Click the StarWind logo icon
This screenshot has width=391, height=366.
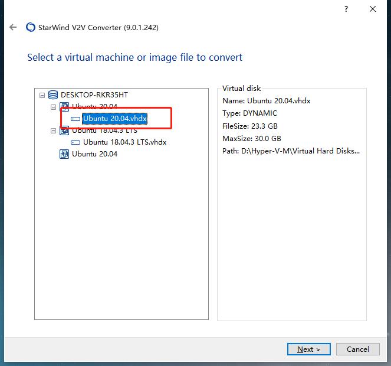coord(31,27)
